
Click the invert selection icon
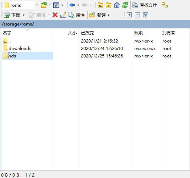point(146,15)
